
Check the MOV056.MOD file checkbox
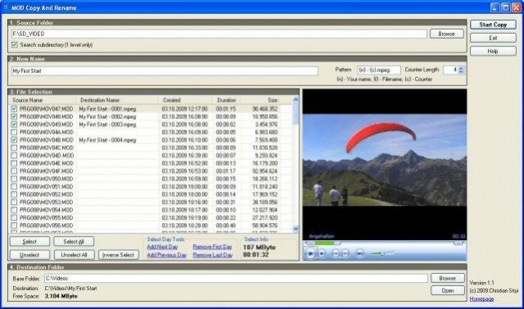14,225
